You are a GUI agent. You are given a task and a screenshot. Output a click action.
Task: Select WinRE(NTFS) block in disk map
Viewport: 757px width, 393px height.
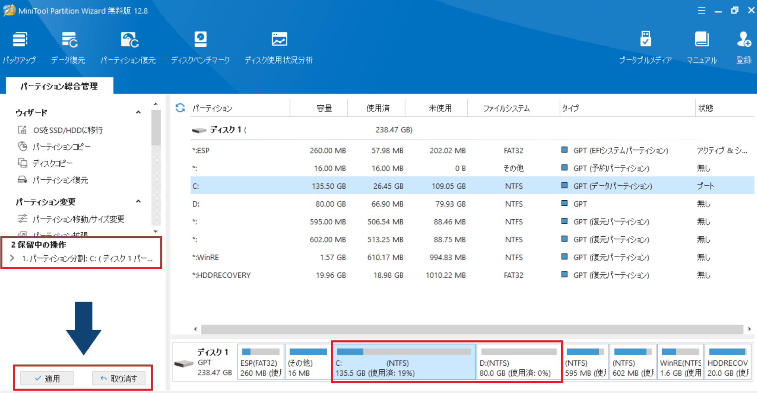coord(680,363)
